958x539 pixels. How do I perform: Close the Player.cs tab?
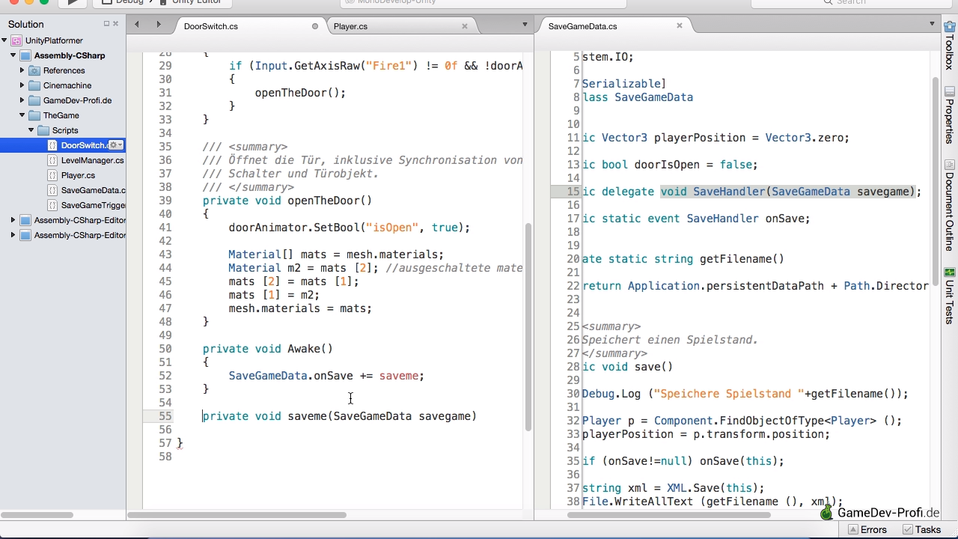pos(464,26)
